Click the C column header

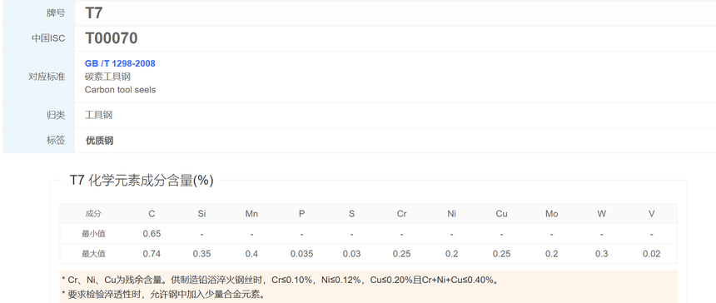152,214
